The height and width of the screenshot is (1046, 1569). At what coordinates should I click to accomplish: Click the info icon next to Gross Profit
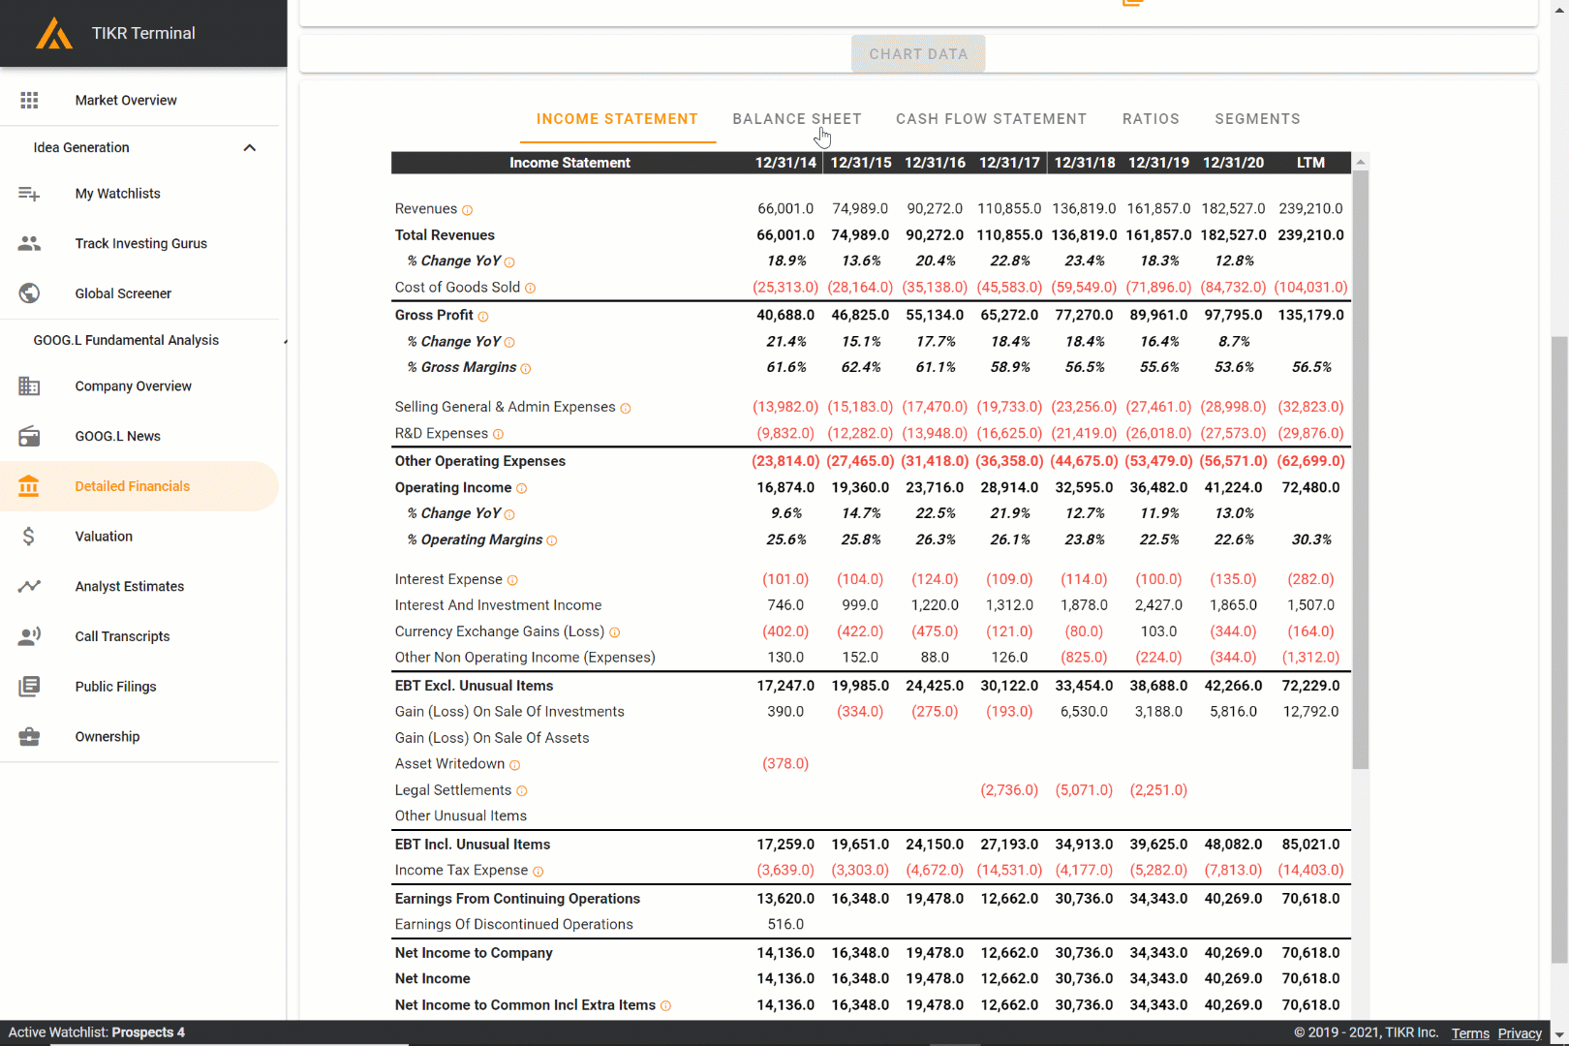(483, 317)
